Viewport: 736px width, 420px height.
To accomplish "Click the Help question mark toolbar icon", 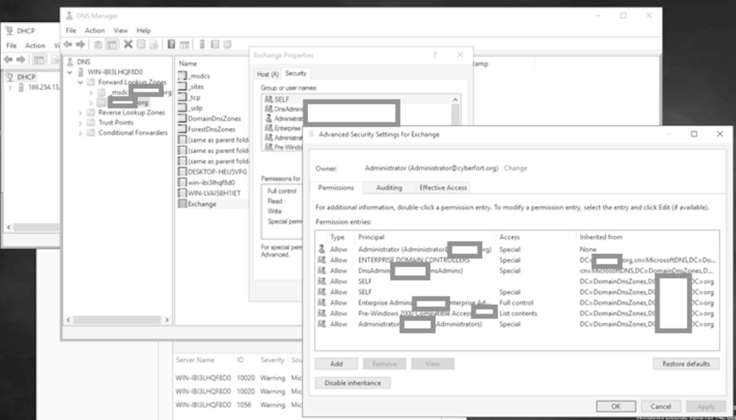I will pyautogui.click(x=171, y=45).
